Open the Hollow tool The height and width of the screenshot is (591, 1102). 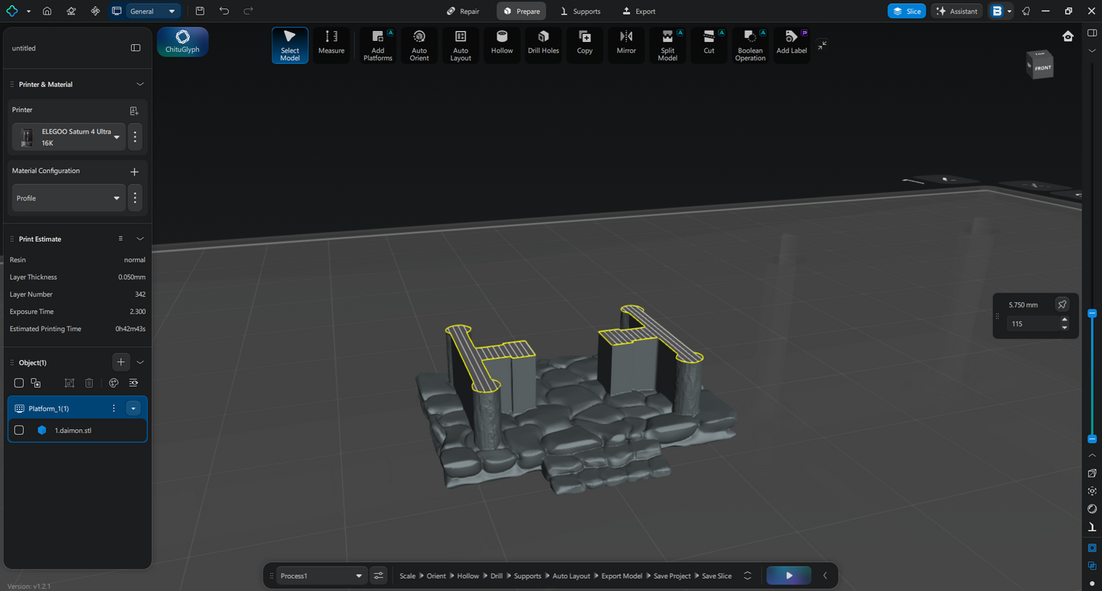coord(502,46)
